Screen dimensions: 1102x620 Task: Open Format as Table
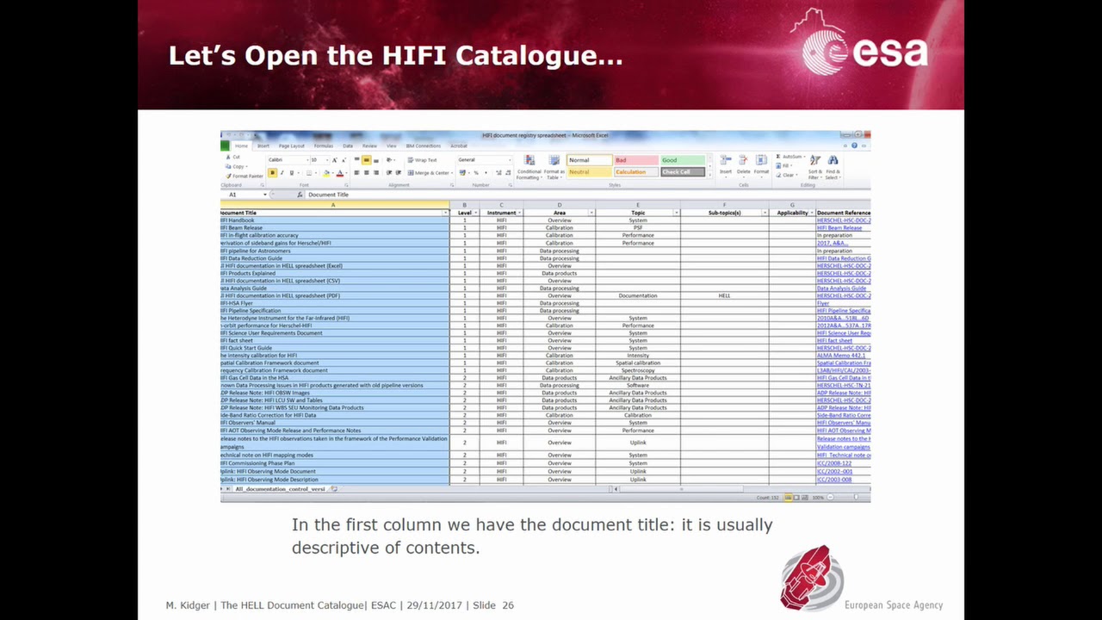click(x=554, y=167)
